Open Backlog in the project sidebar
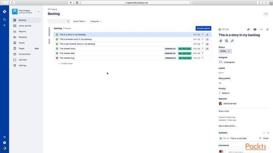The image size is (273, 153). pos(26,20)
